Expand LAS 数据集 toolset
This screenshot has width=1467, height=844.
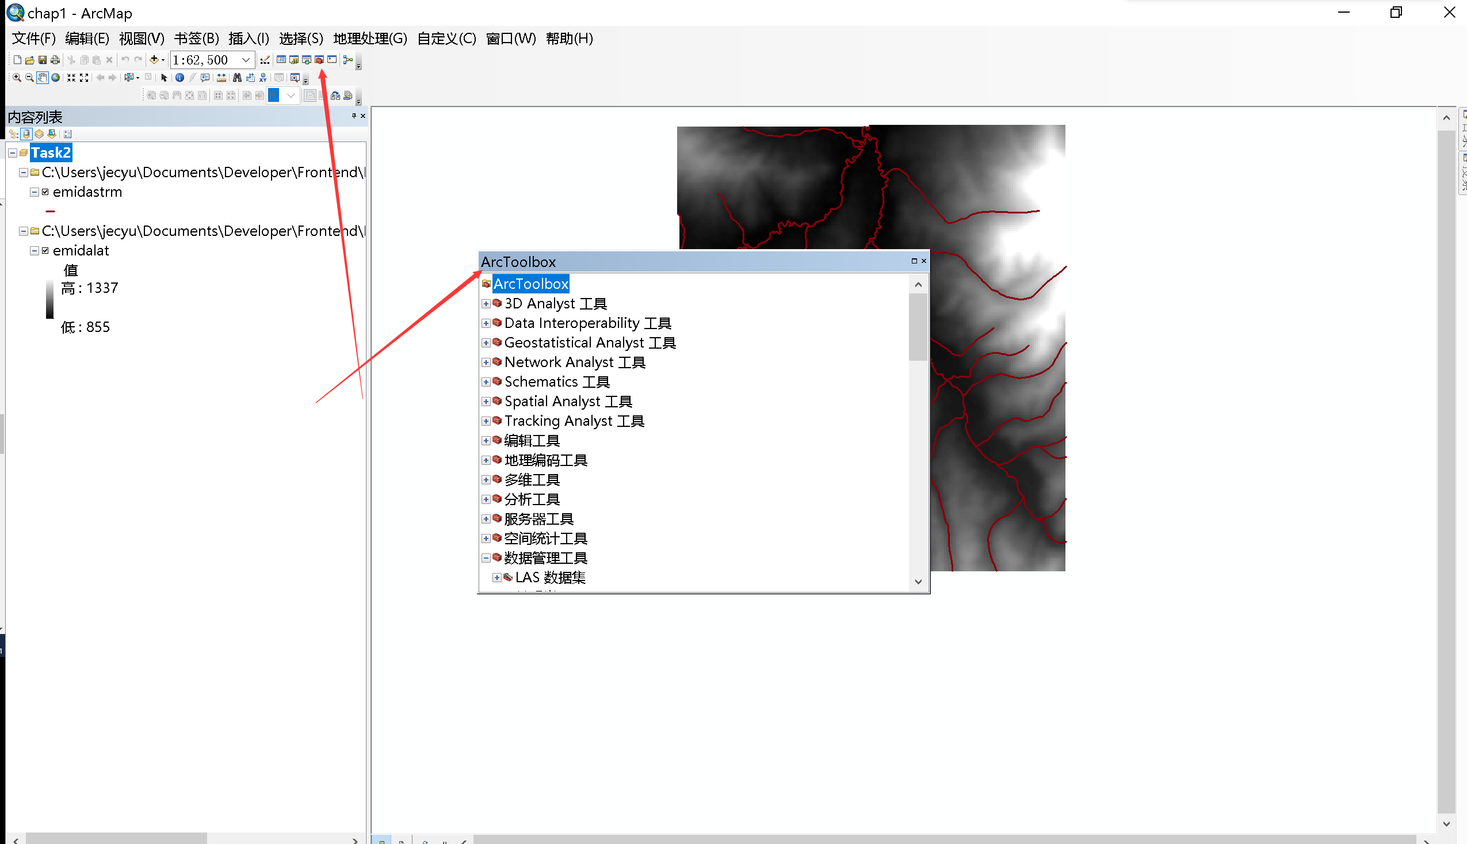496,578
